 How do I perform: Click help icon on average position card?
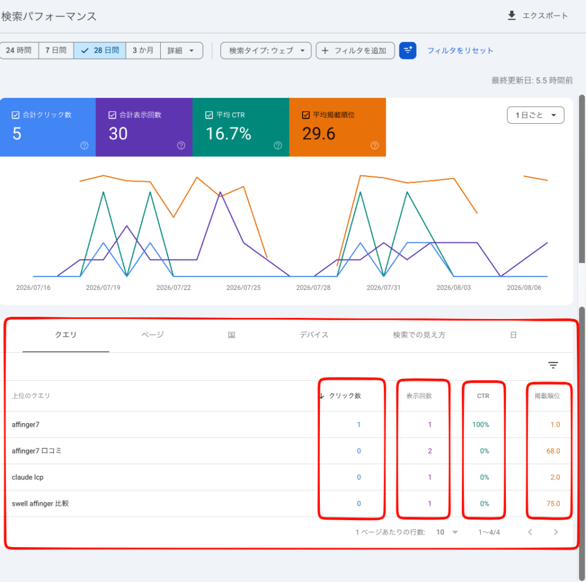click(374, 145)
